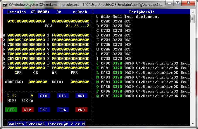198x129 pixels.
Task: Select device G at address 0706
Action: [x=114, y=49]
